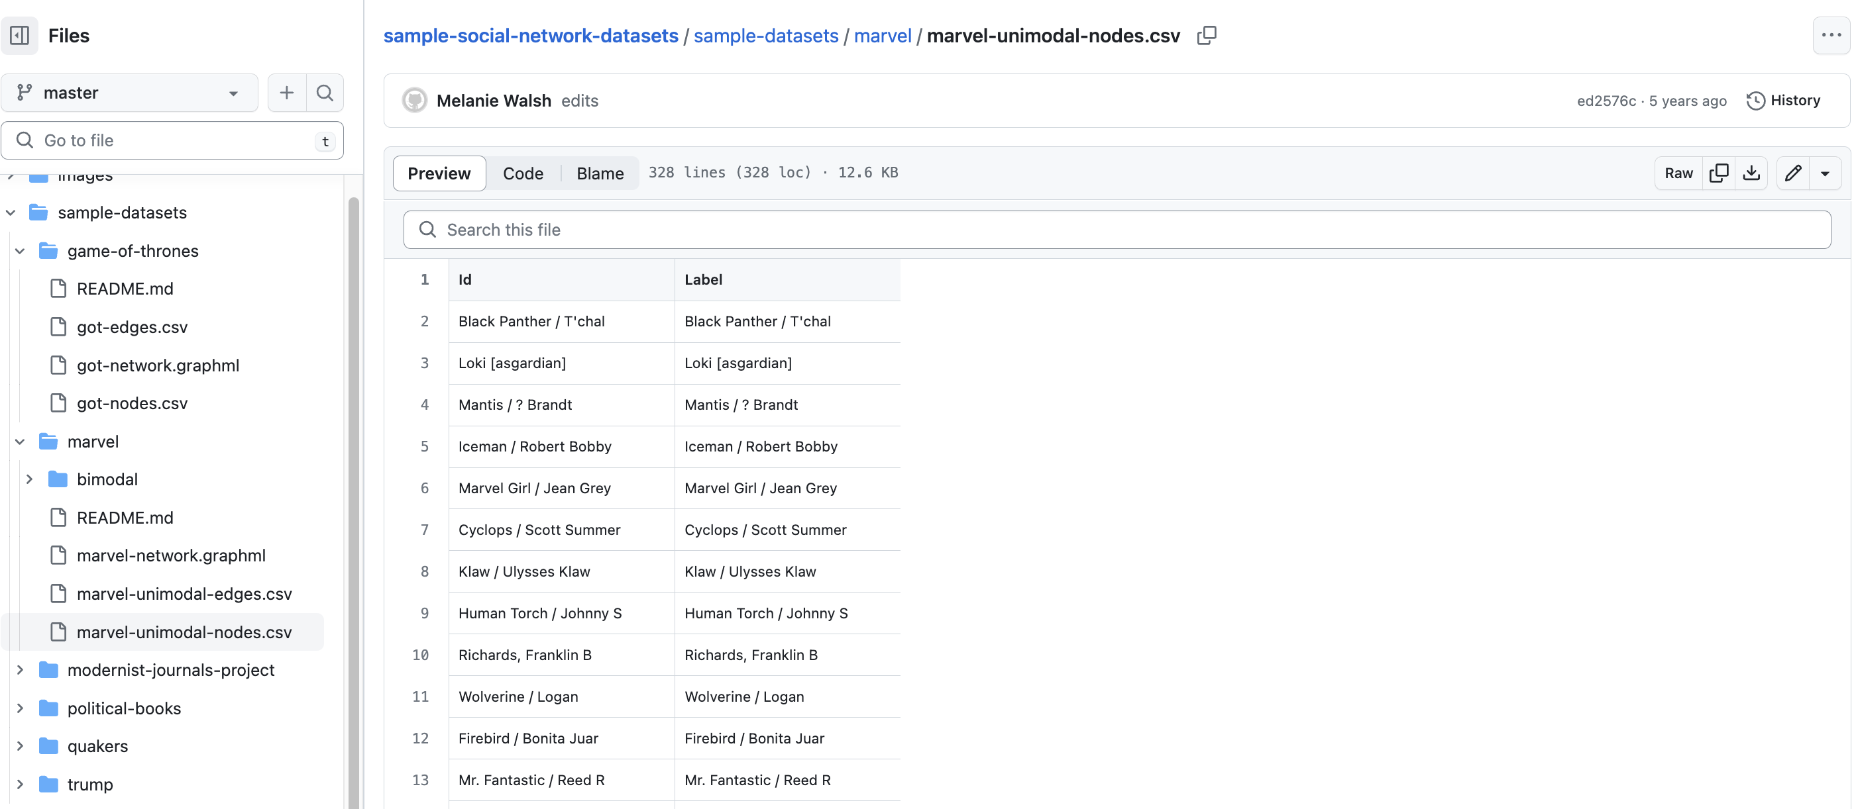Click the add file plus icon
This screenshot has width=1858, height=809.
[286, 93]
